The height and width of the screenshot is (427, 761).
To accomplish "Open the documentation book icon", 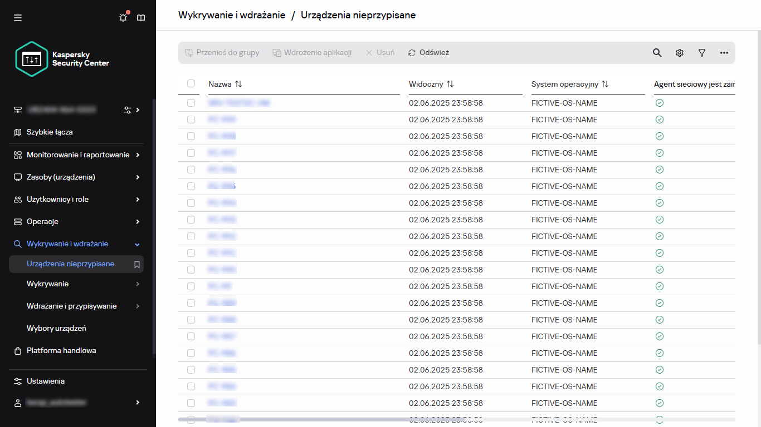I will [141, 18].
